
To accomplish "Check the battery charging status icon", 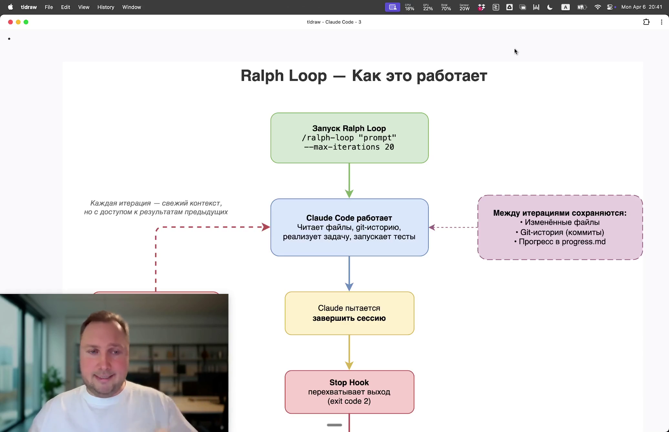I will (582, 7).
